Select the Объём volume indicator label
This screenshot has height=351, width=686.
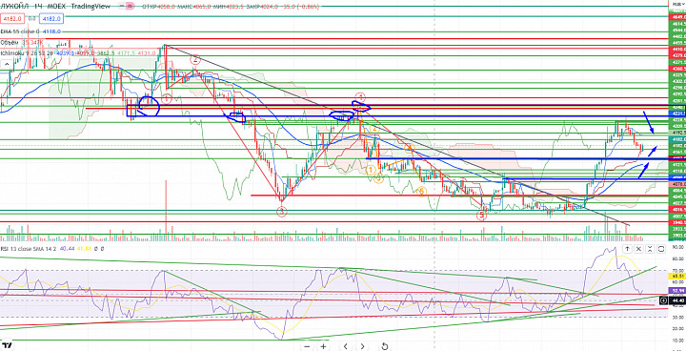9,43
